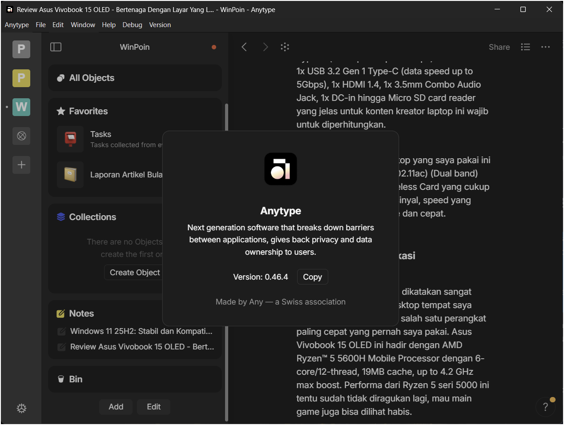This screenshot has height=425, width=564.
Task: Toggle the sidebar panel icon
Action: point(56,47)
